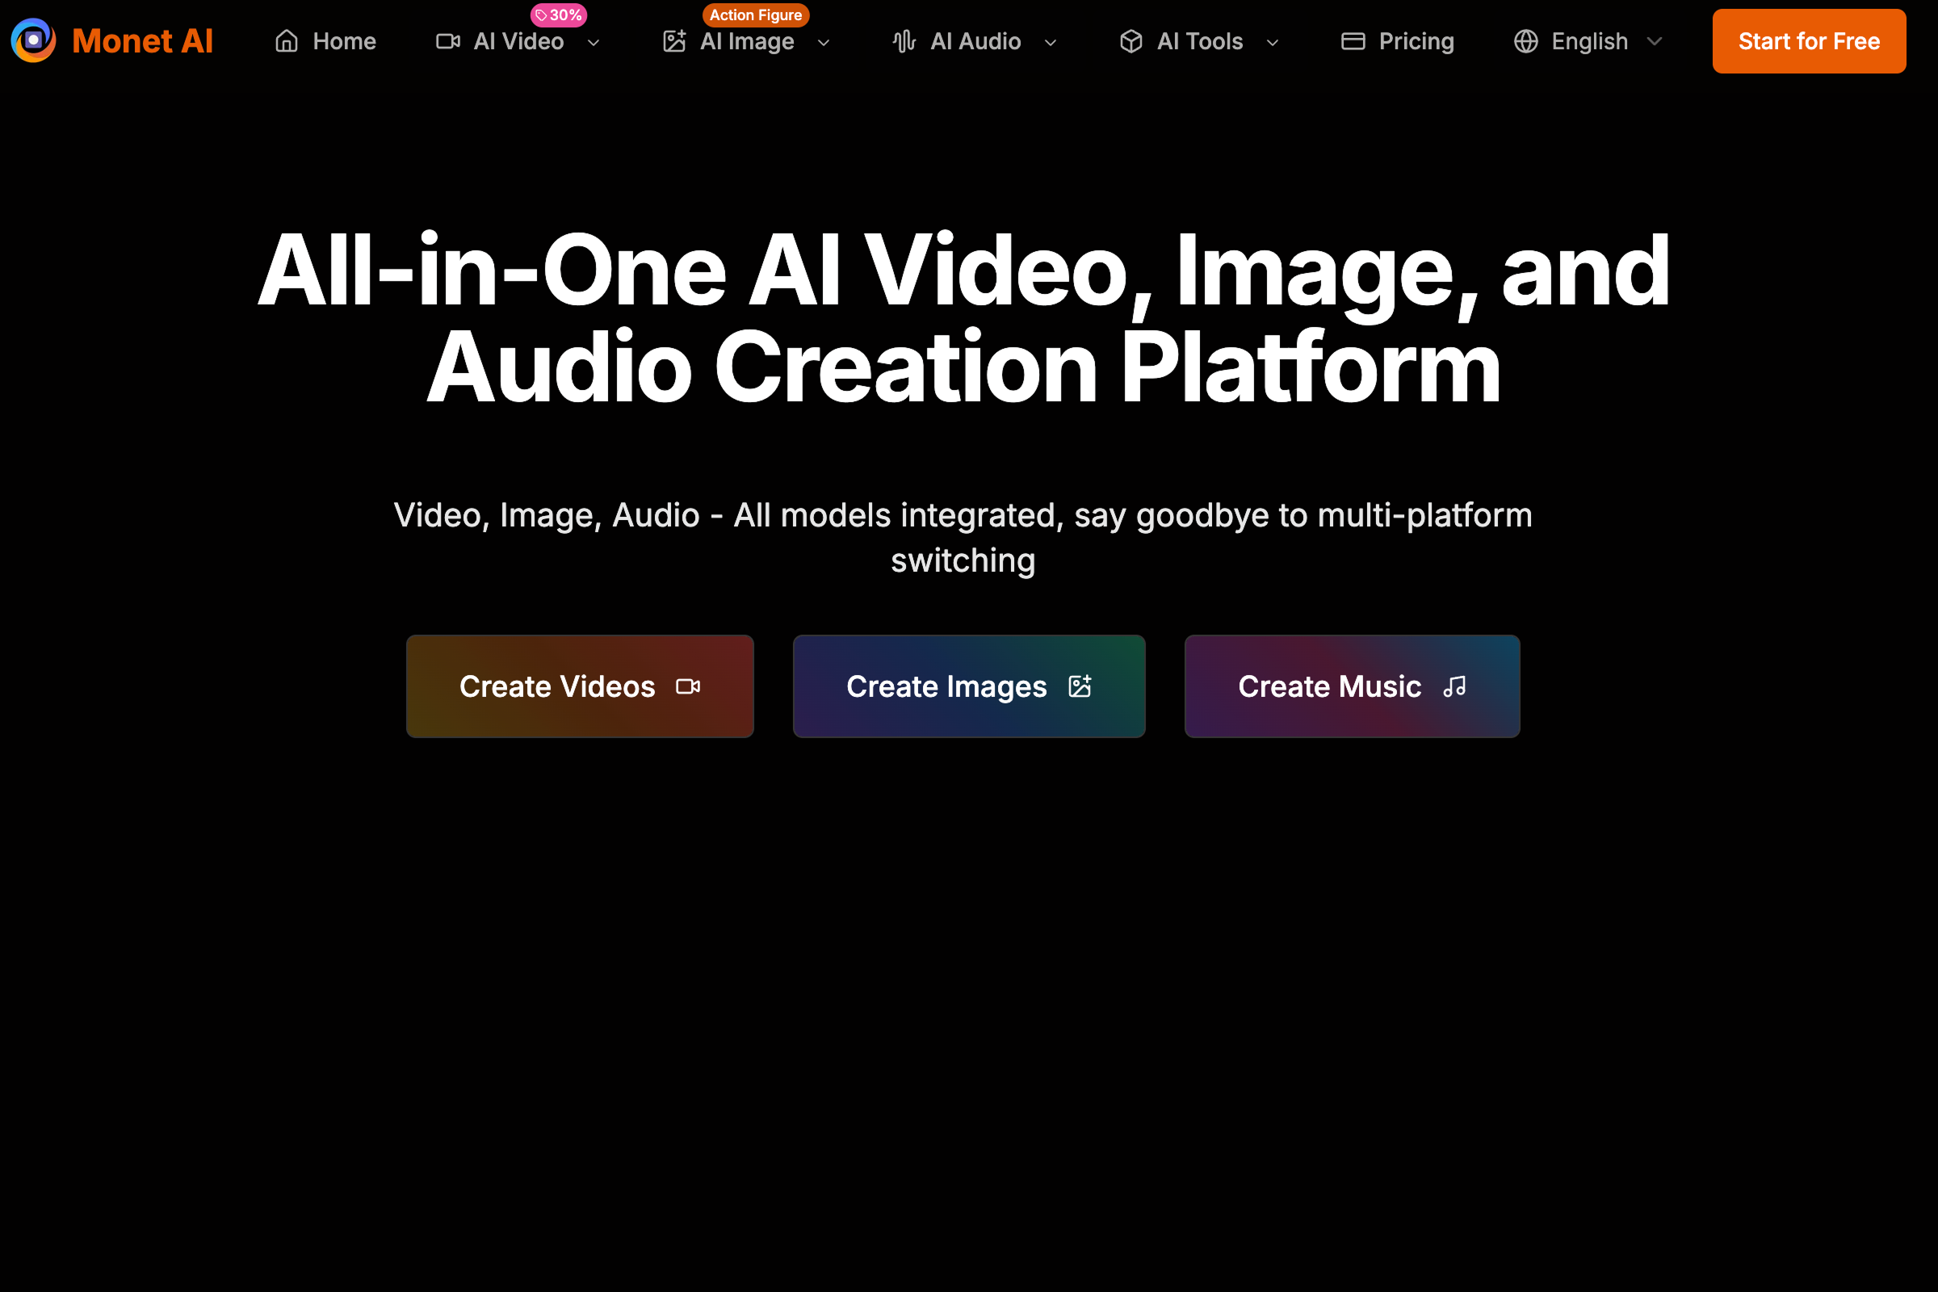Open the Home menu item
Screen dimensions: 1938x1292
point(344,41)
